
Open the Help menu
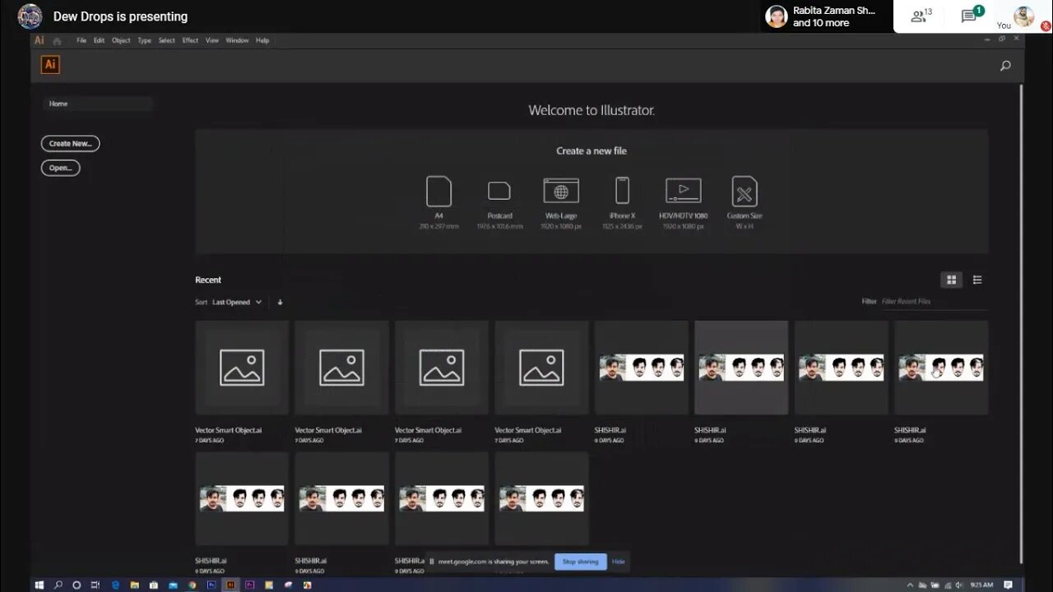point(262,40)
